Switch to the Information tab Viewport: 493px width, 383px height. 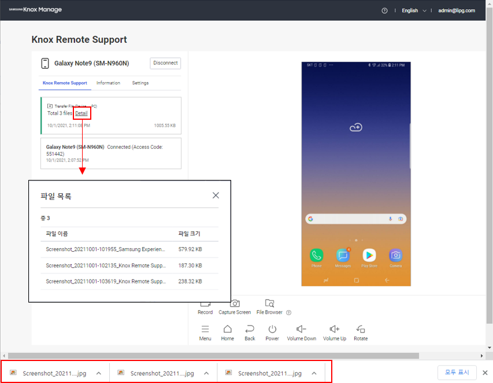coord(108,83)
